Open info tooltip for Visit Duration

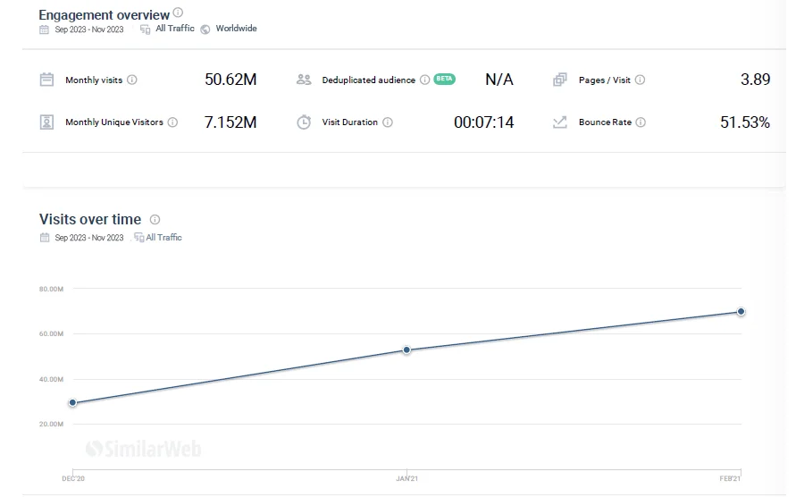click(388, 122)
